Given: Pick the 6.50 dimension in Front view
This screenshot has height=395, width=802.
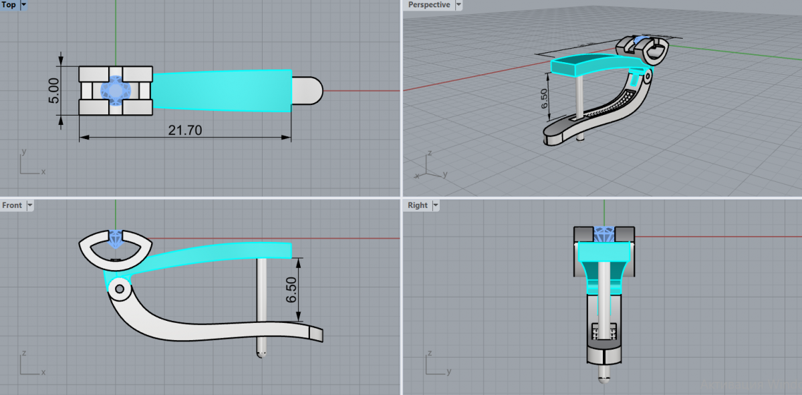Looking at the screenshot, I should coord(291,289).
